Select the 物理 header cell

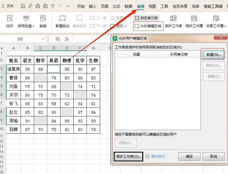click(x=67, y=60)
